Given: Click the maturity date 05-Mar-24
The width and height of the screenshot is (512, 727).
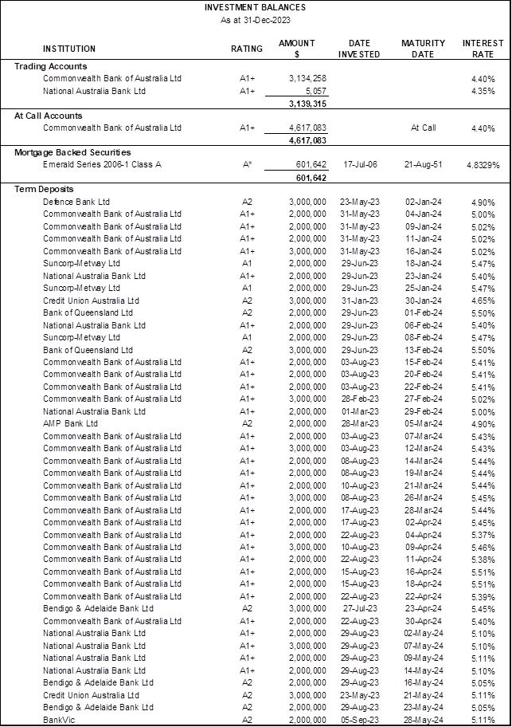Looking at the screenshot, I should coord(423,424).
